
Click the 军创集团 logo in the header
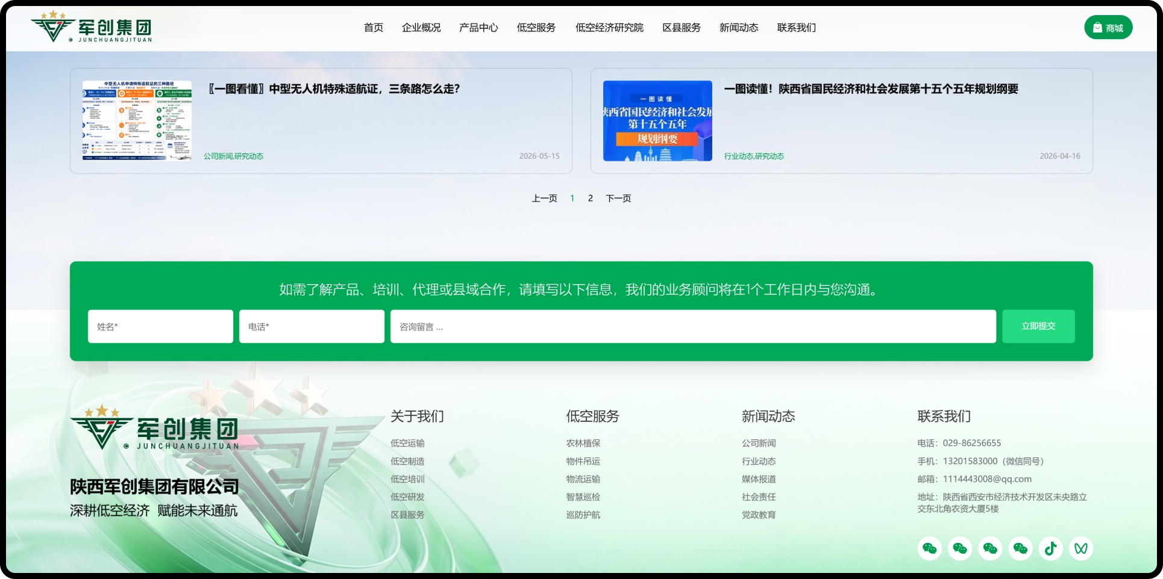click(92, 26)
